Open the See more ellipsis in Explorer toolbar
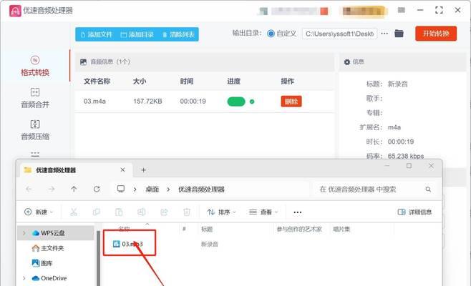 click(297, 212)
